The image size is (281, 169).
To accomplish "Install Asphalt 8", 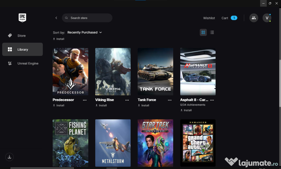I will click(x=186, y=110).
